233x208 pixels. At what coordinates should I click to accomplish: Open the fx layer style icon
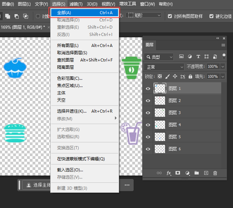coord(169,173)
